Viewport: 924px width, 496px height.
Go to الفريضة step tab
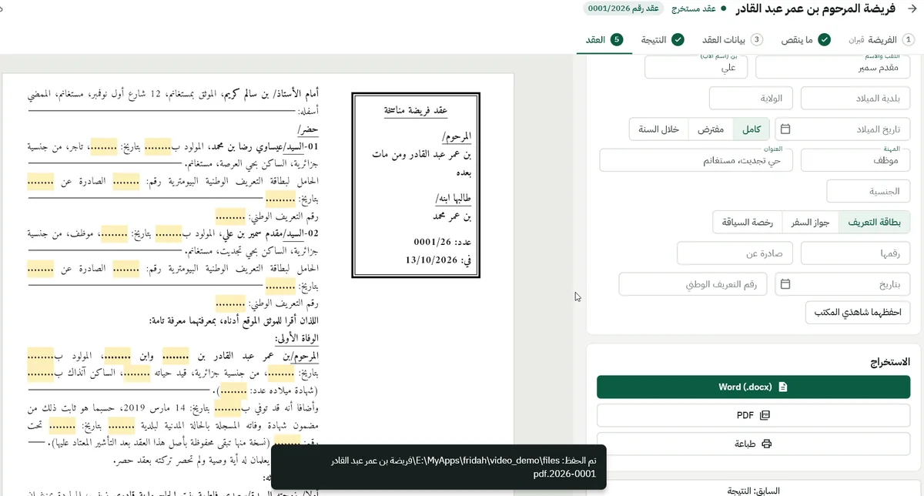click(882, 39)
